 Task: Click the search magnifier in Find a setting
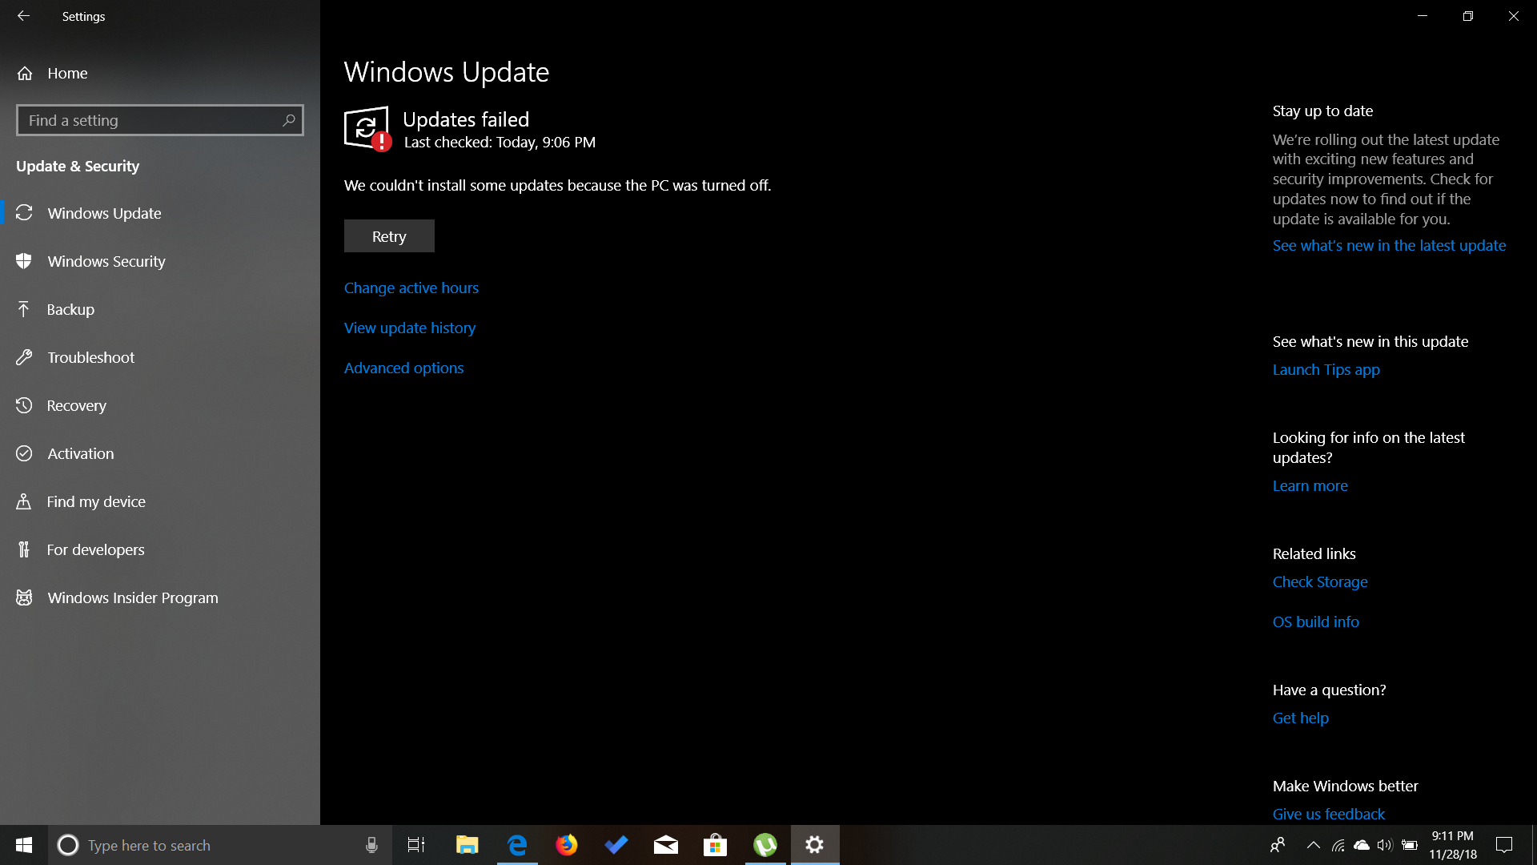[x=289, y=120]
